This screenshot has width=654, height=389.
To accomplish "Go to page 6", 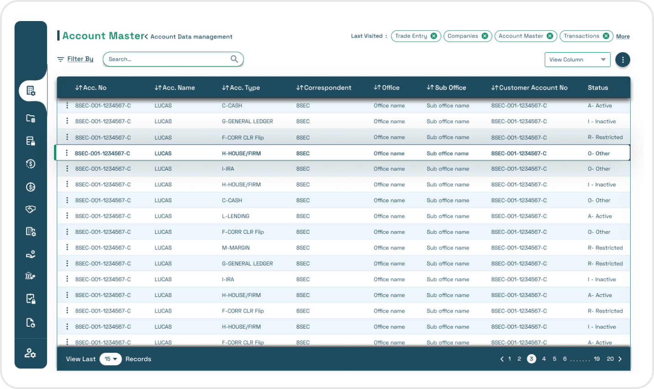I will (x=565, y=359).
